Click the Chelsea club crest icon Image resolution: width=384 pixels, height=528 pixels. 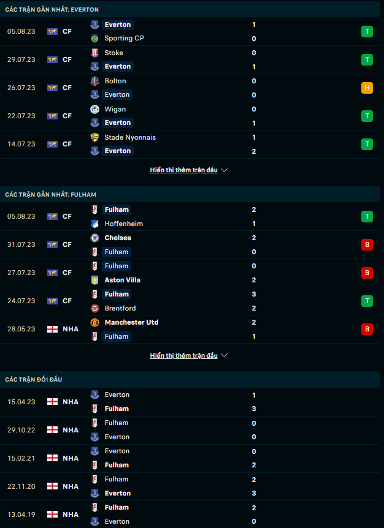click(x=94, y=238)
